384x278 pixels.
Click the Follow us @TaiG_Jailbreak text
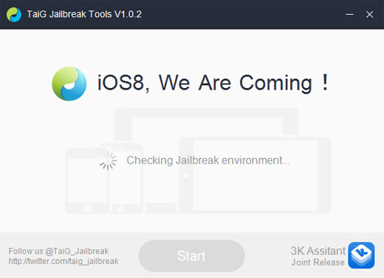[x=58, y=251]
